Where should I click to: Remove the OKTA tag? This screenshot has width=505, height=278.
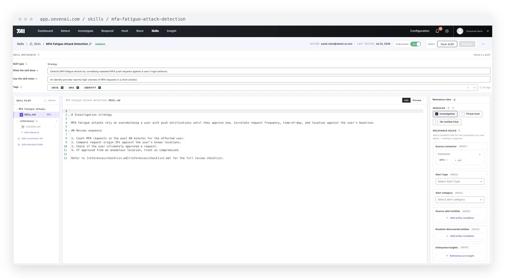pos(62,88)
